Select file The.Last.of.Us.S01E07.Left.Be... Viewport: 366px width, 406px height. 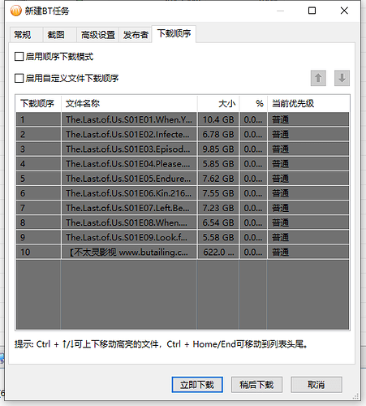coord(129,208)
